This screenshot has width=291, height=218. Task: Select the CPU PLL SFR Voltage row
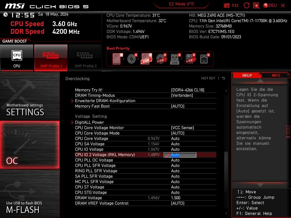tap(145, 165)
